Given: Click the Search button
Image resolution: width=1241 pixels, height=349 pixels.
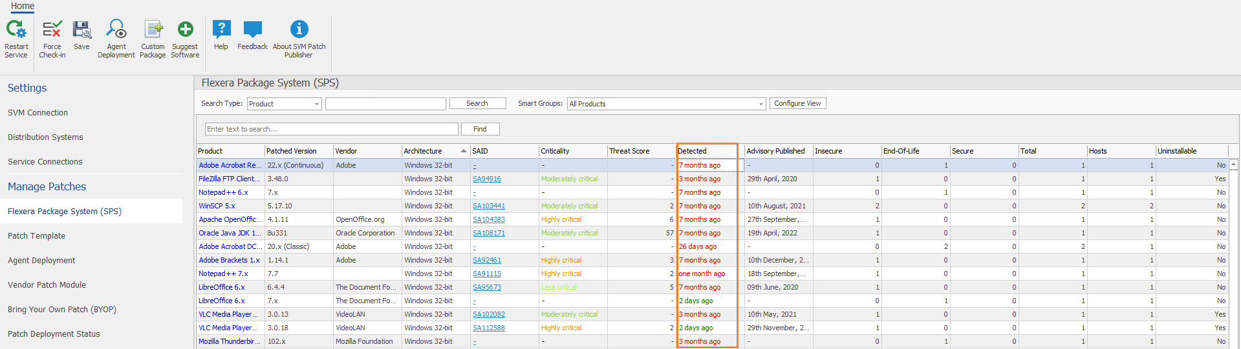Looking at the screenshot, I should tap(477, 103).
